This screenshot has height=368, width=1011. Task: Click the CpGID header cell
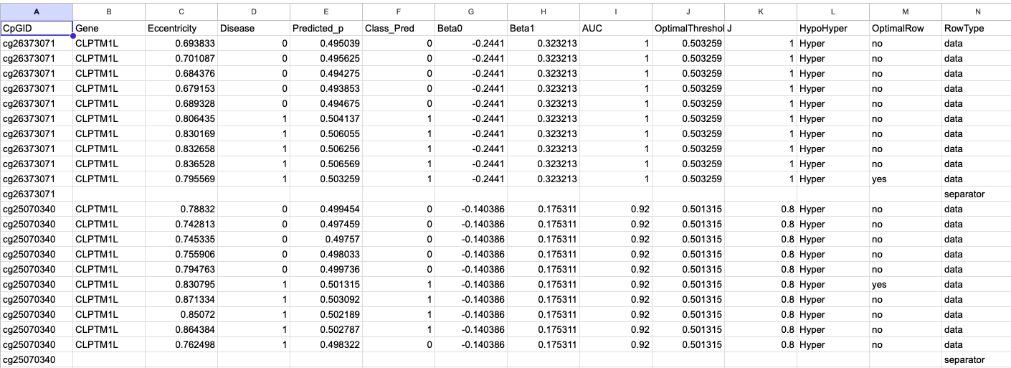tap(36, 29)
